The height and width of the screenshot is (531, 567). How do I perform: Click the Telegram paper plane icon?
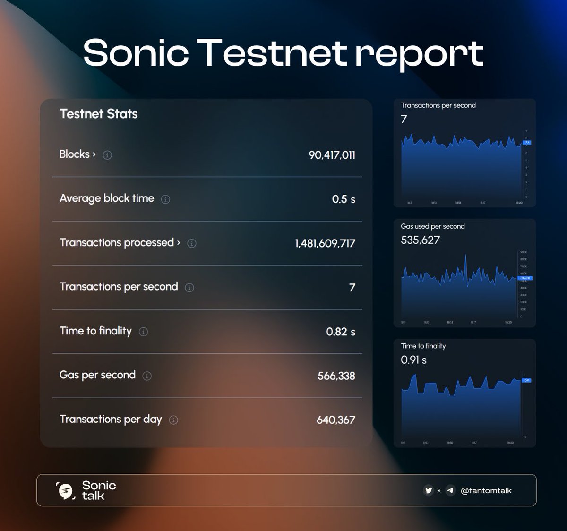(x=450, y=490)
